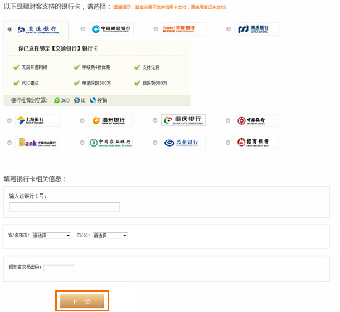Click the 重庆银行 logo
Viewport: 340px width, 312px height.
(x=183, y=120)
